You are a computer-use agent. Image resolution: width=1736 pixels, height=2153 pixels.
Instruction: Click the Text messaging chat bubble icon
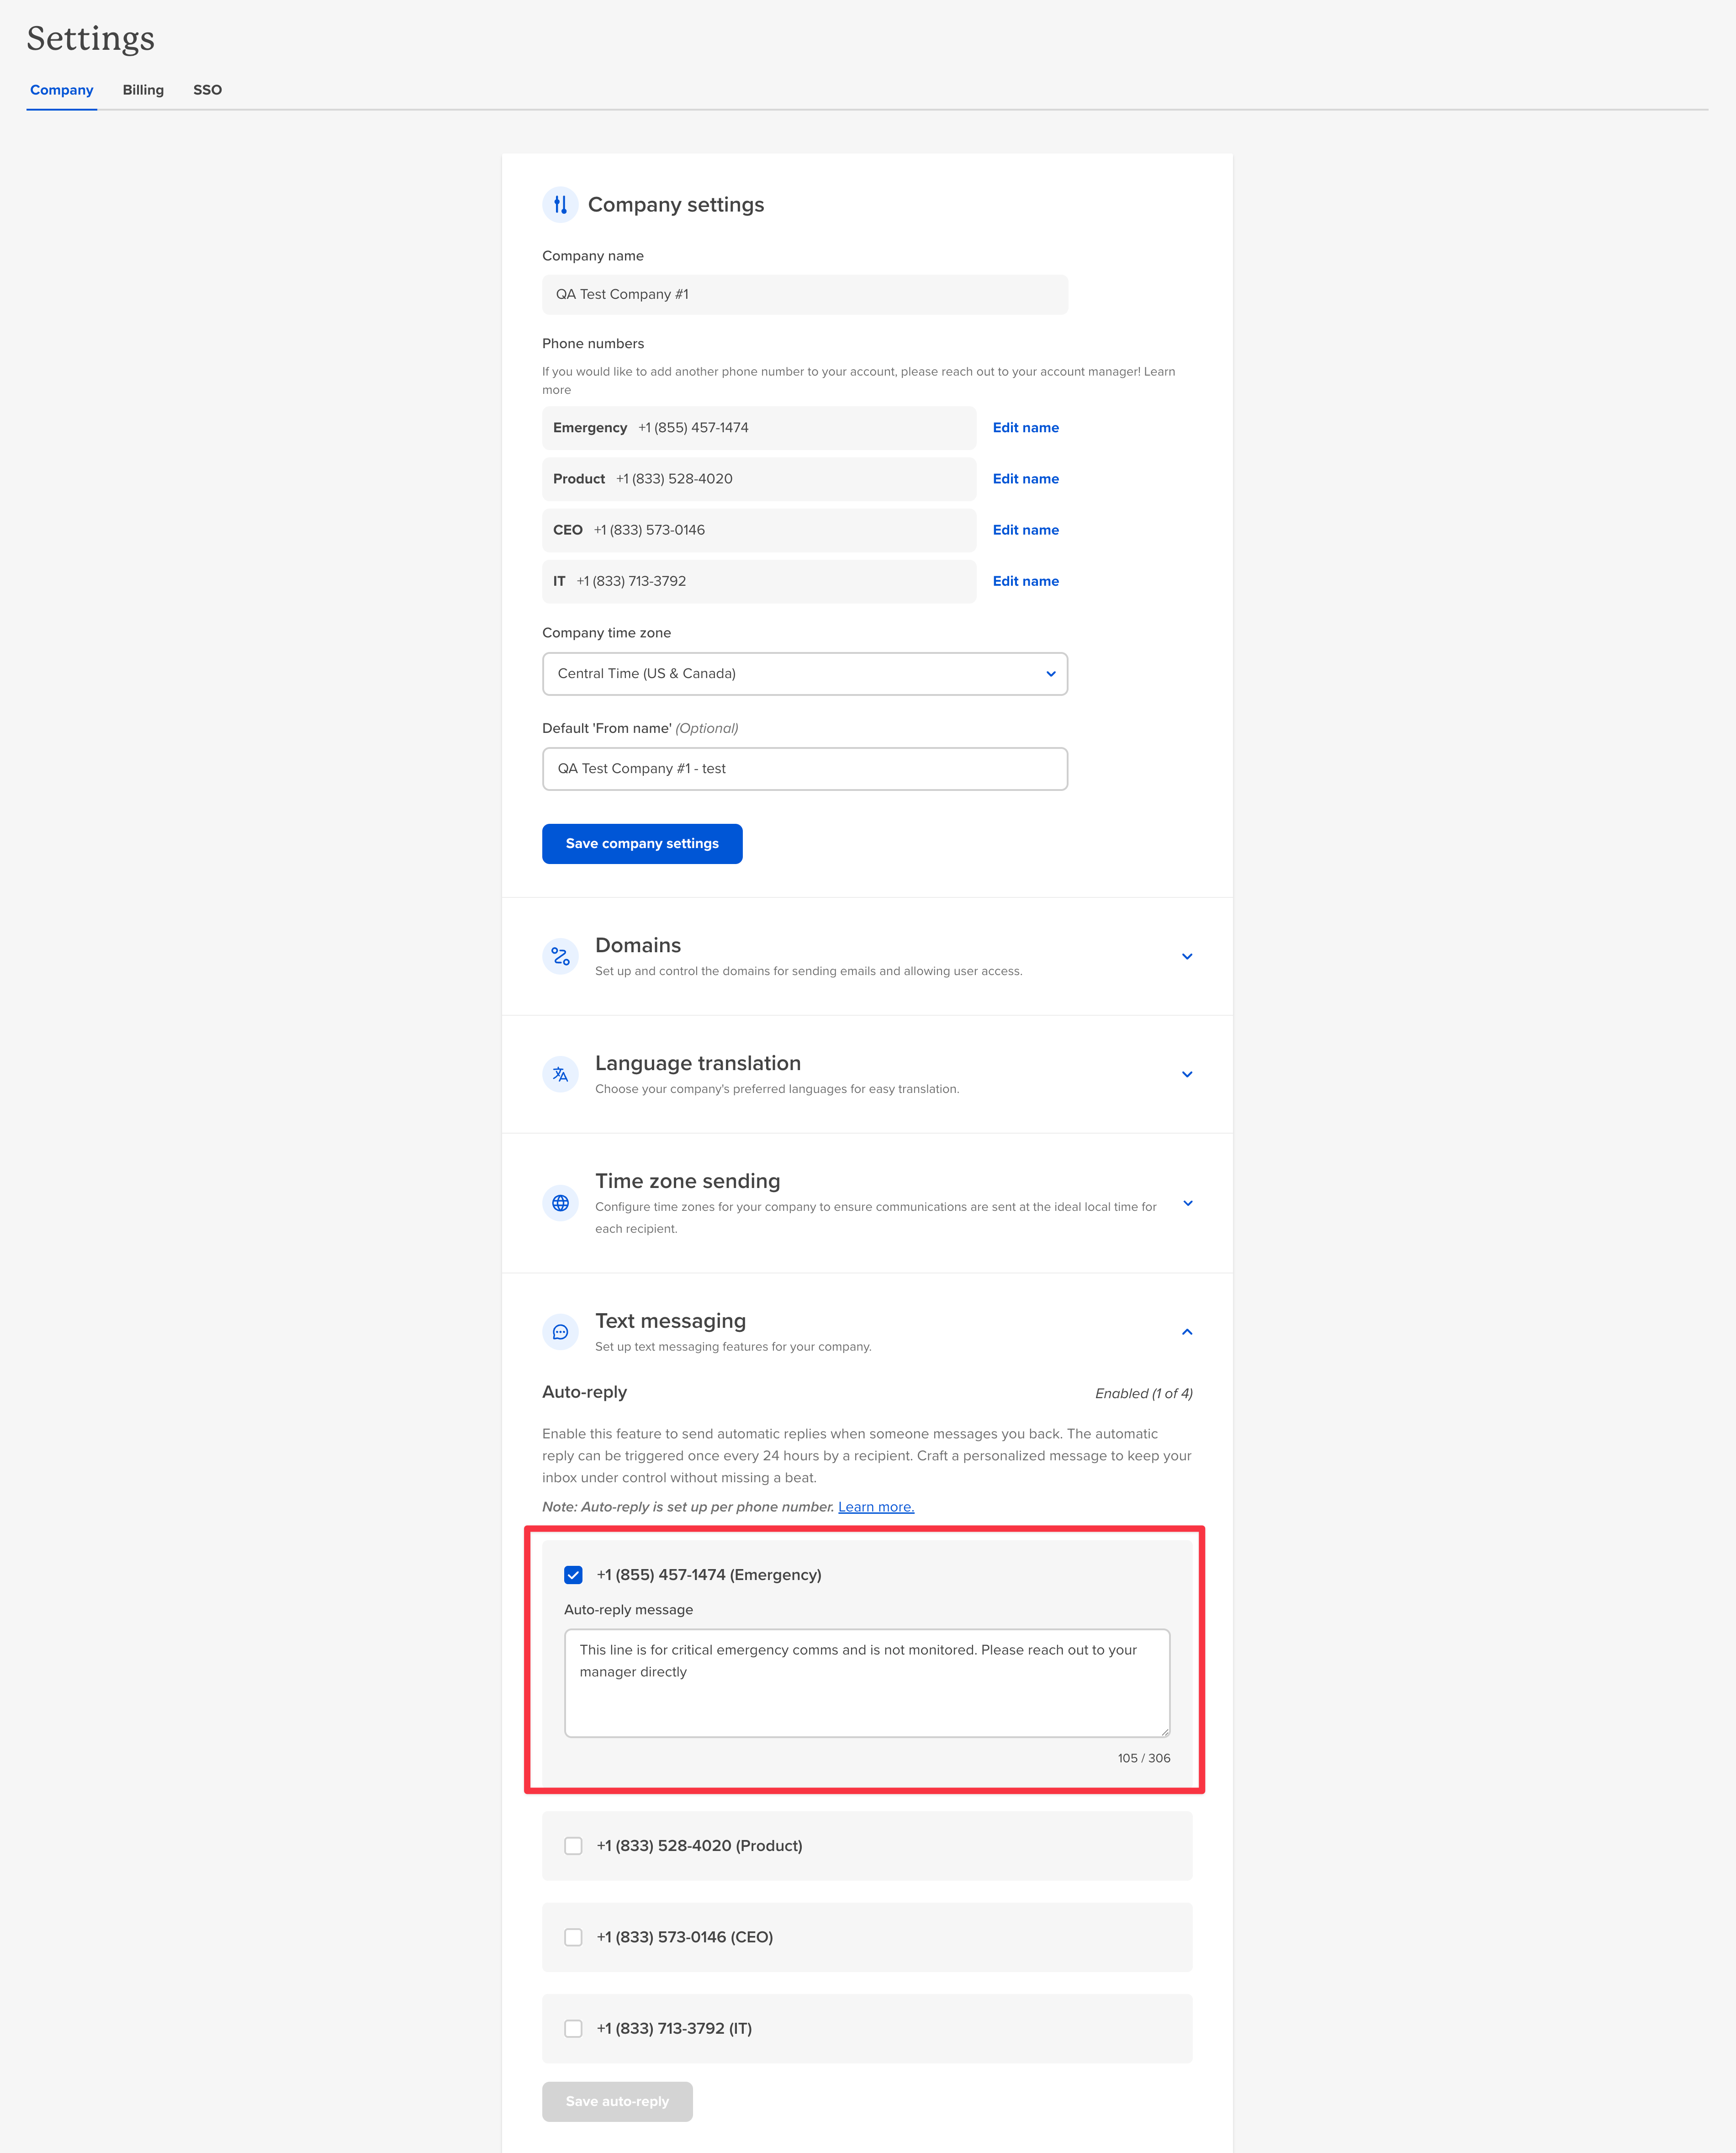[560, 1332]
